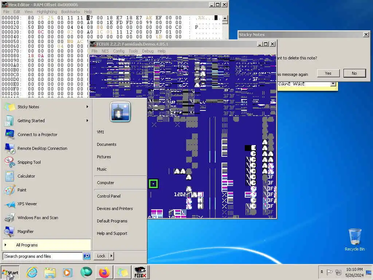Image resolution: width=373 pixels, height=280 pixels.
Task: Open shutdown options arrow next to Lock
Action: tap(111, 256)
